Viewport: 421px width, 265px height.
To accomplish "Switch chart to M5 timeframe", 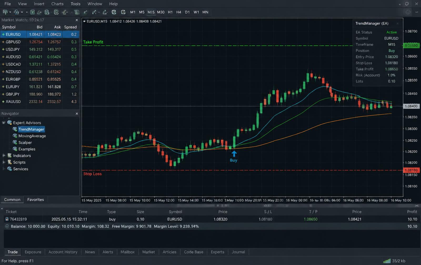I will 142,12.
